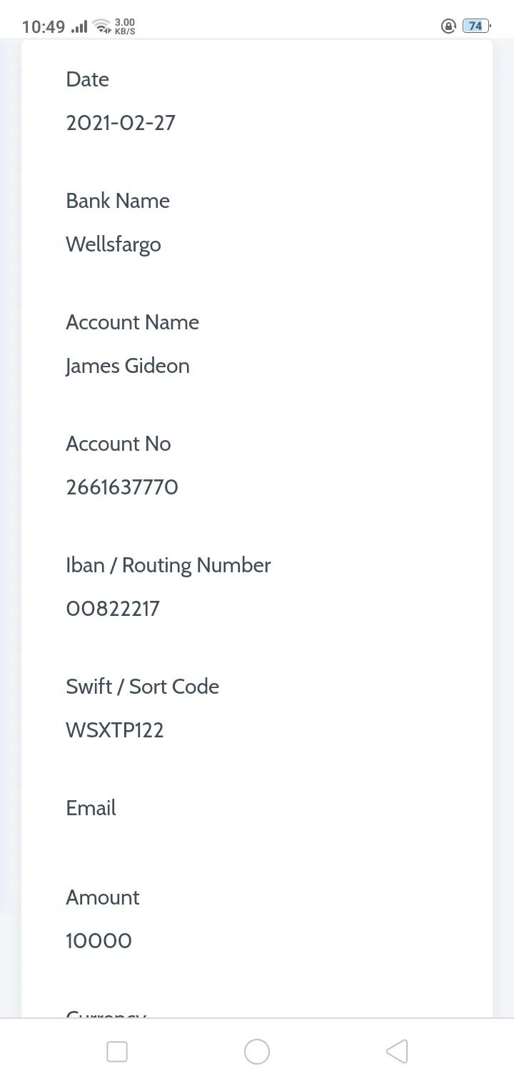Screen dimensions: 514x1086
Task: Tap the rotation lock status icon
Action: click(448, 26)
